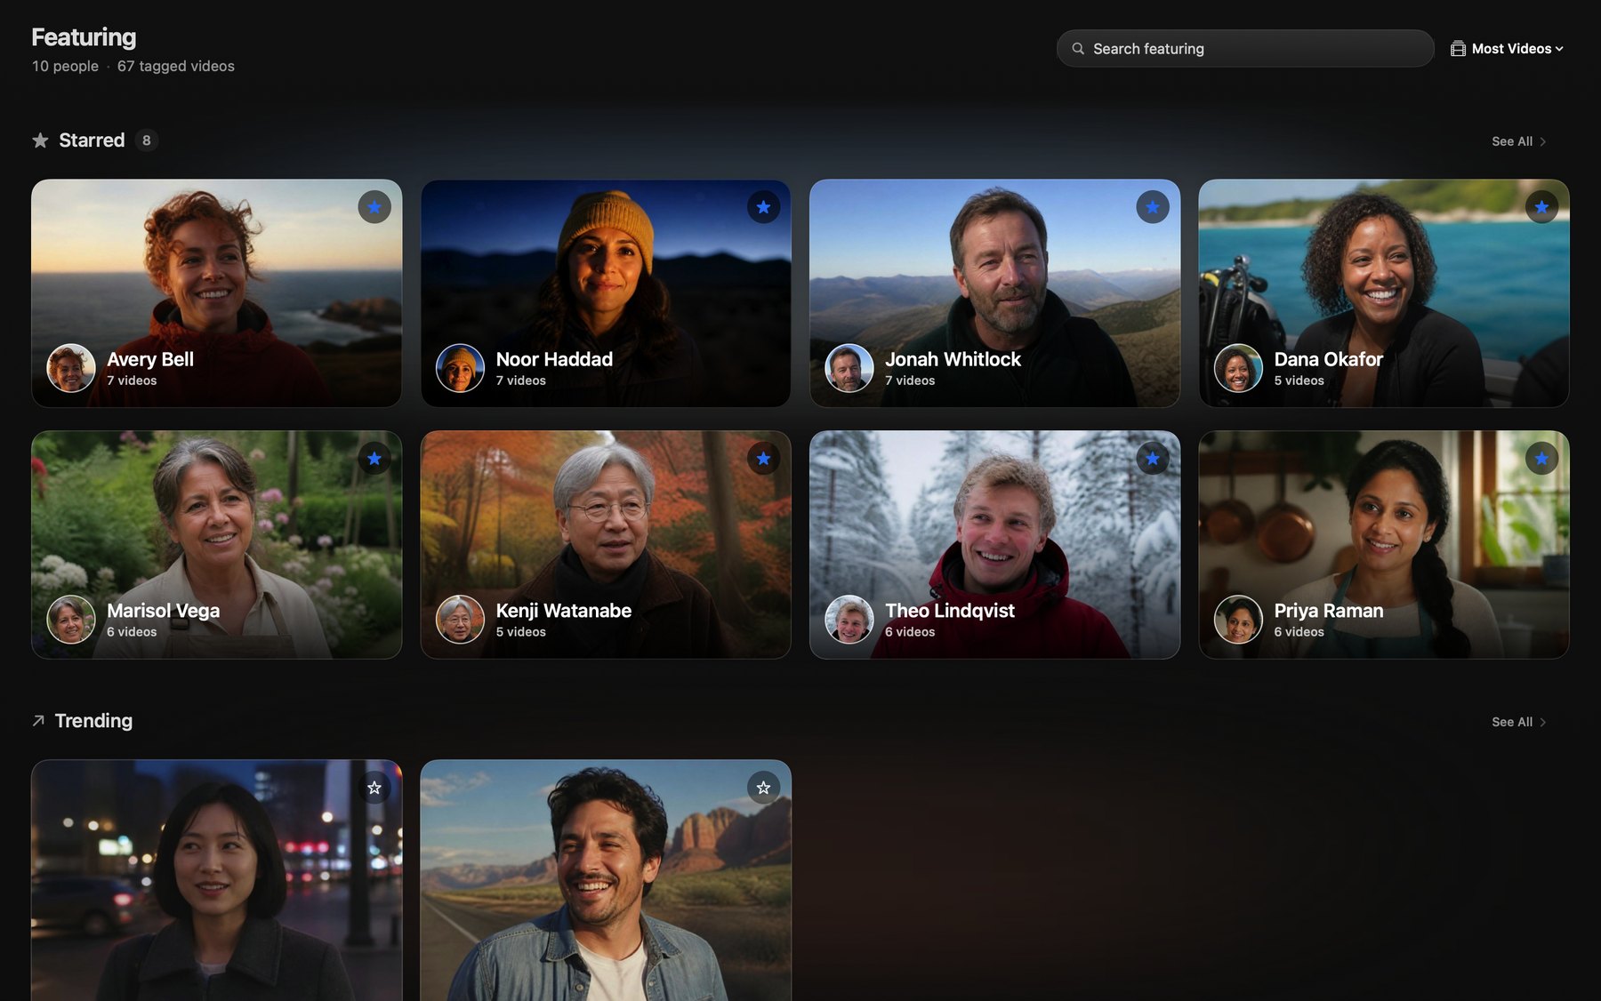Screen dimensions: 1601x1001
Task: Open Jonah Whitlock's round avatar
Action: pos(849,368)
